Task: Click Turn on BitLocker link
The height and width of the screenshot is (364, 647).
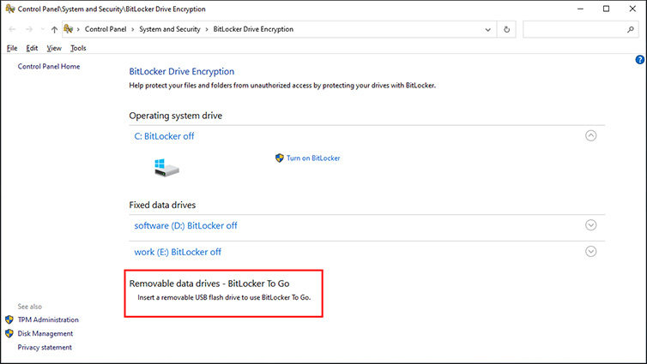Action: point(313,158)
